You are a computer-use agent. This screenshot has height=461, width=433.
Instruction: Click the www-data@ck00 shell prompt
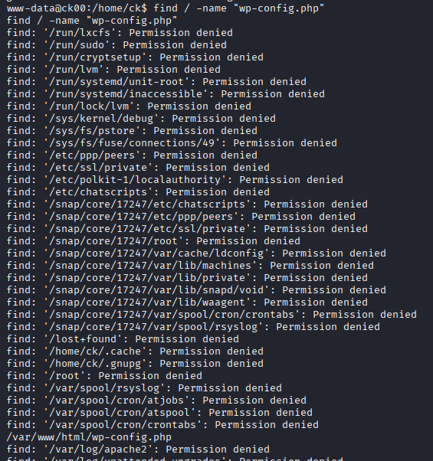(77, 8)
